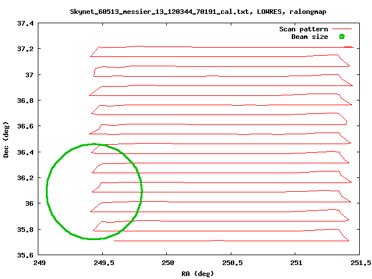Click the x-axis tick label 250

click(x=168, y=263)
